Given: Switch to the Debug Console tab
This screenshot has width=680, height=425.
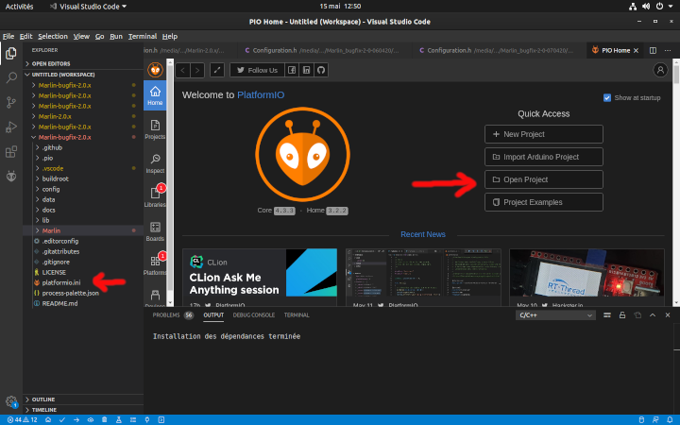Looking at the screenshot, I should pos(254,315).
